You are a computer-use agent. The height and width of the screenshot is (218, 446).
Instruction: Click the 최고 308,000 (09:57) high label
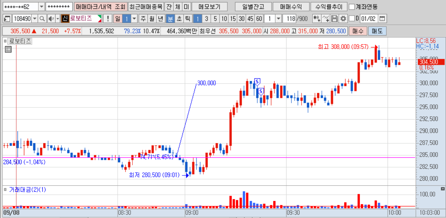pyautogui.click(x=343, y=47)
